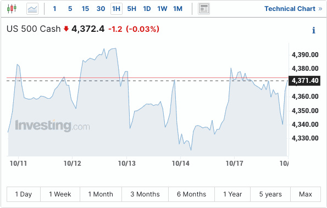The image size is (327, 208).
Task: Click the 10/11 date label
Action: (18, 164)
